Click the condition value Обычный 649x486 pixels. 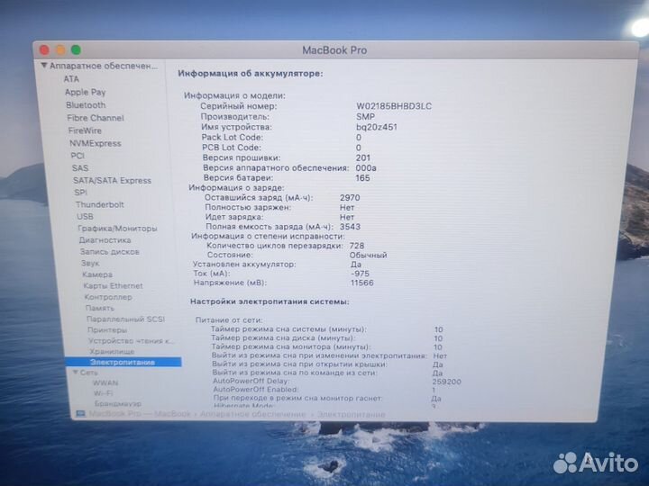click(x=368, y=255)
